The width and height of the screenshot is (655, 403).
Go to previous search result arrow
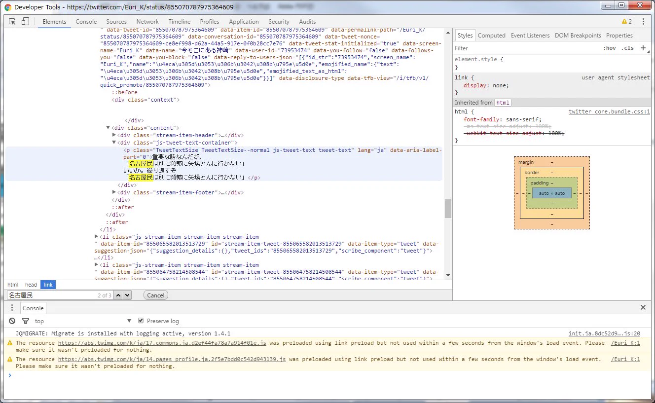tap(118, 295)
